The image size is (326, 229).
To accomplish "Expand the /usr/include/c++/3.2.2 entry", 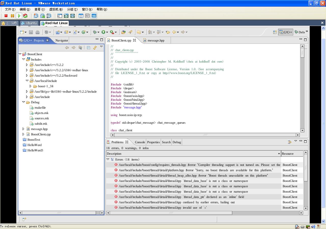I will 27,65.
